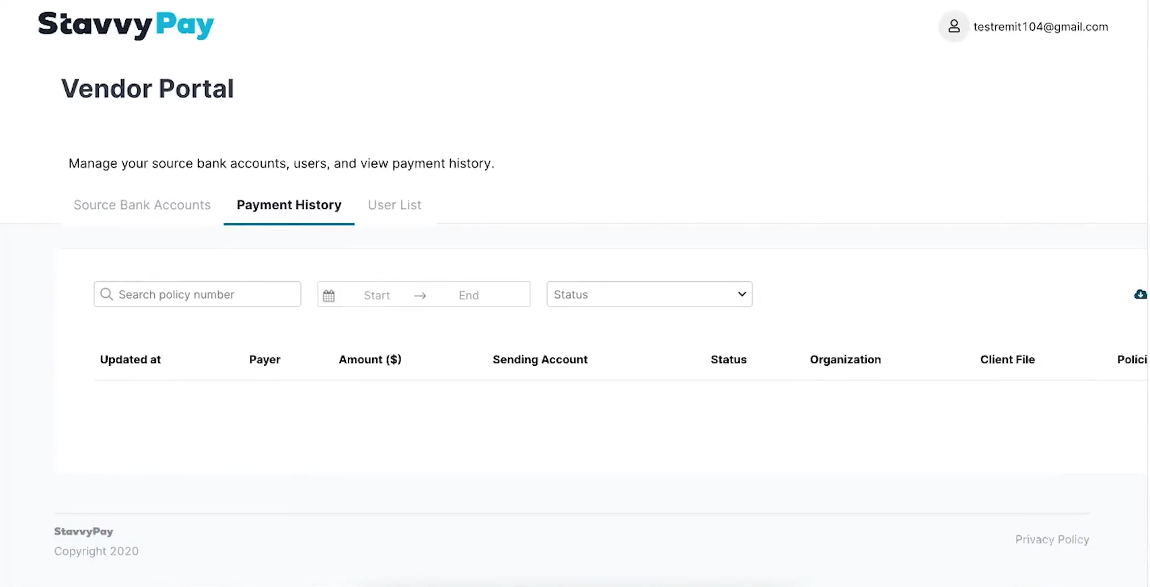Set the Start date field
1150x587 pixels.
pyautogui.click(x=377, y=295)
